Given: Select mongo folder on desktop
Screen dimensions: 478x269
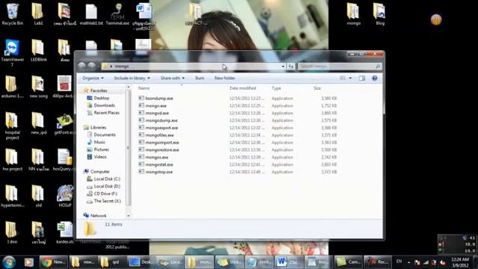Looking at the screenshot, I should point(353,14).
